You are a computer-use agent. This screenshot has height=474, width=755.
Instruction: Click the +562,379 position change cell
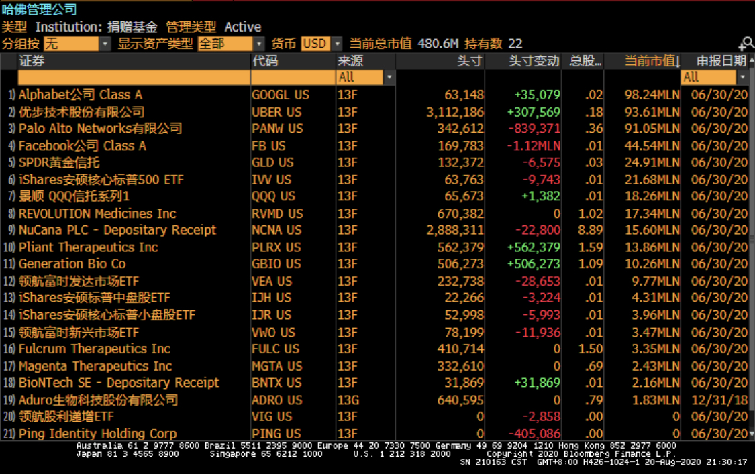(534, 247)
